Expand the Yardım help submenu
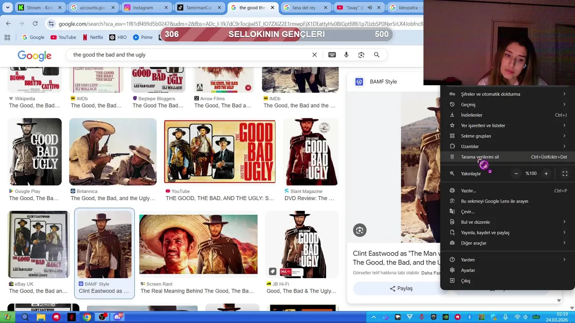 (x=508, y=260)
